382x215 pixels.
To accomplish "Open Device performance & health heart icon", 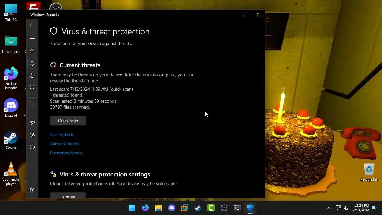I will pos(32,123).
